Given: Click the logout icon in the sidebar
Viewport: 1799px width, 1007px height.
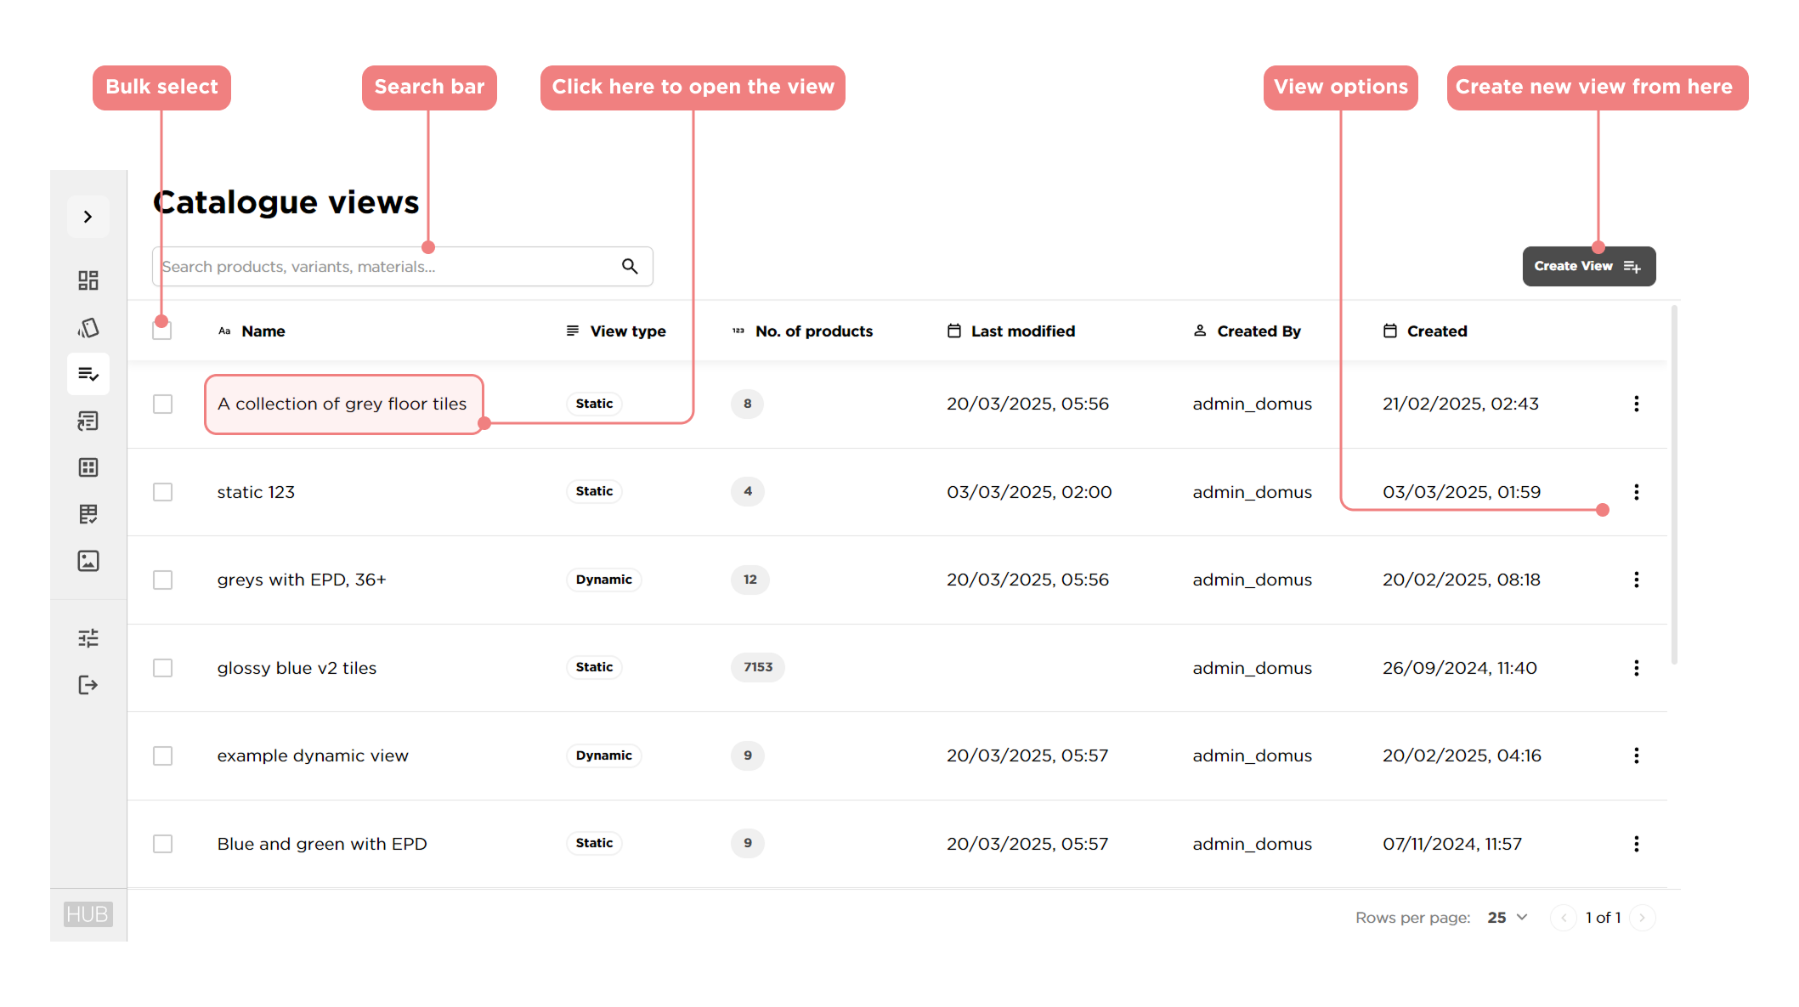Looking at the screenshot, I should [x=88, y=685].
